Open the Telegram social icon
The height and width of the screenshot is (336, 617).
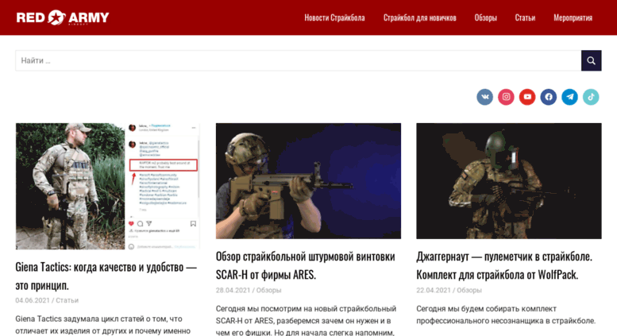click(x=570, y=97)
